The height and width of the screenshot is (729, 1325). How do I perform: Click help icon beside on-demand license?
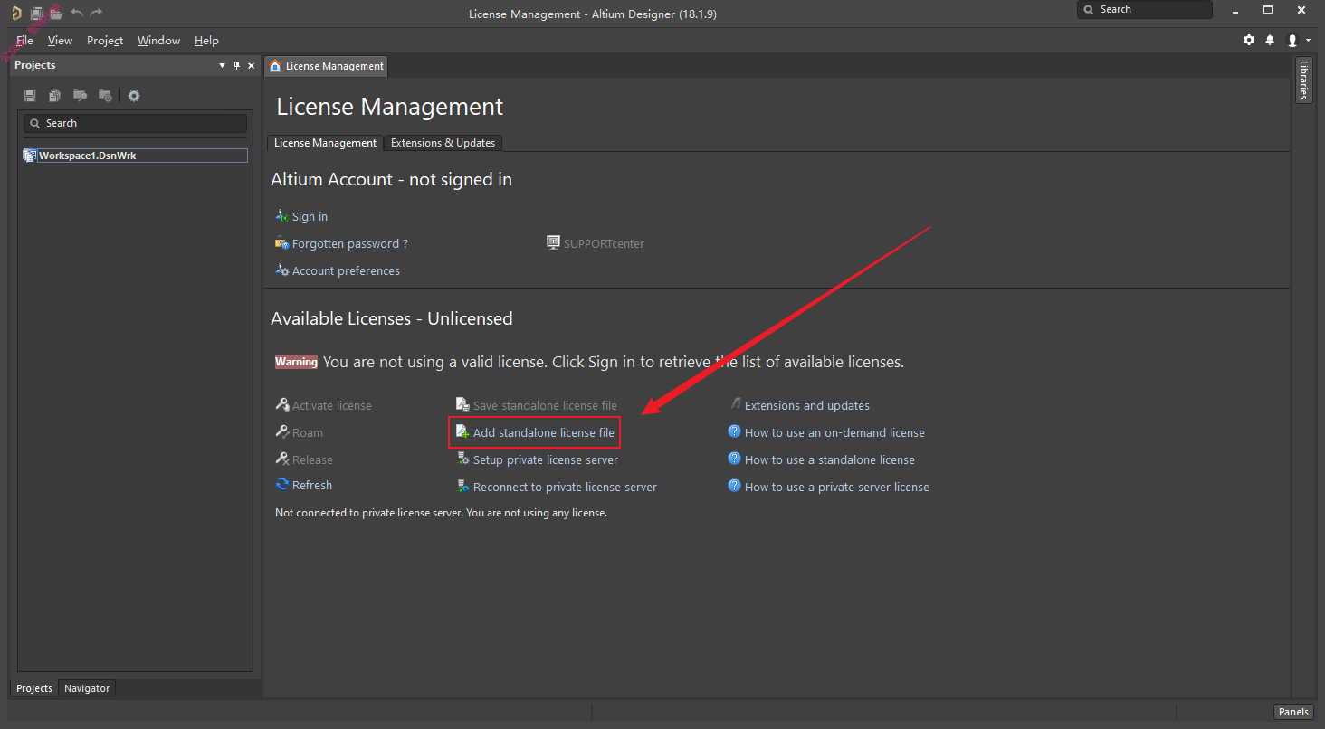tap(735, 431)
